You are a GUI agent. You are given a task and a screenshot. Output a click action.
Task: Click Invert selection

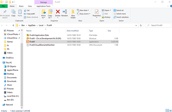pos(121,17)
